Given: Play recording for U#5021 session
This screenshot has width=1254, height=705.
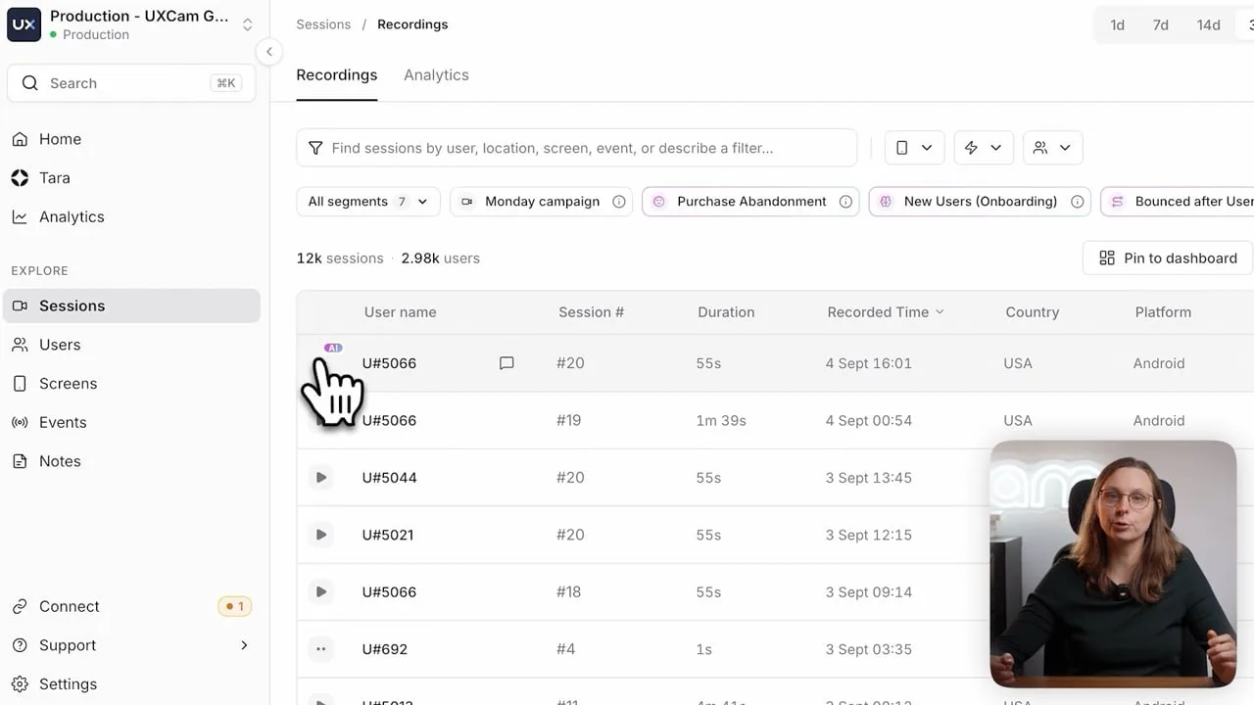Looking at the screenshot, I should pos(320,535).
